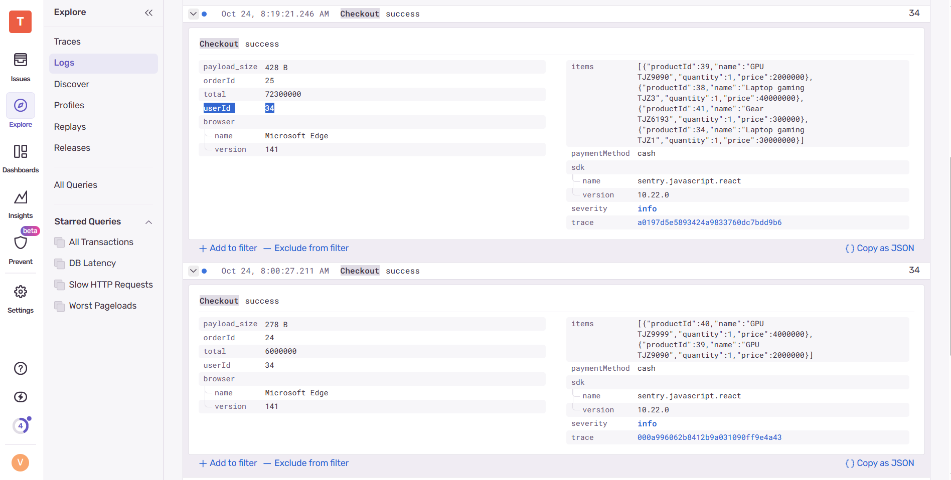Collapse the Explore sidebar panel

(x=148, y=13)
